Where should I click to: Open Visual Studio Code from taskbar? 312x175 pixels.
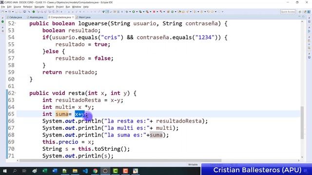[85, 171]
